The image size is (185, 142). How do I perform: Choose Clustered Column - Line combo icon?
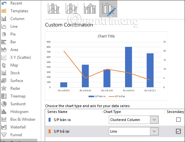pyautogui.click(x=54, y=8)
